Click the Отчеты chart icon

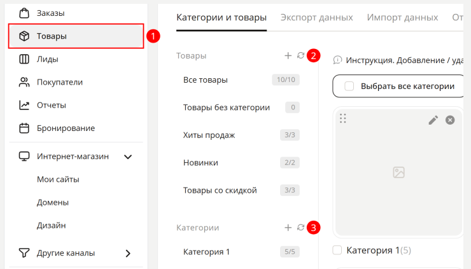(x=24, y=105)
